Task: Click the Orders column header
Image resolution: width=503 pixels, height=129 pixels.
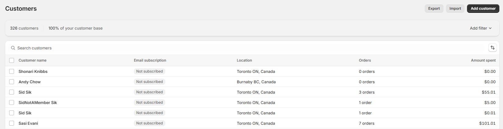Action: 365,60
